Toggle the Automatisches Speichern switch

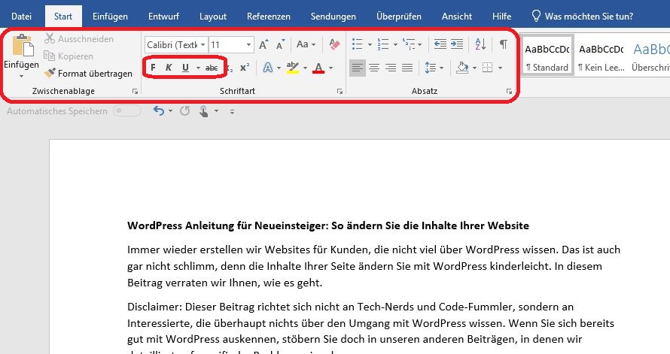pos(126,111)
